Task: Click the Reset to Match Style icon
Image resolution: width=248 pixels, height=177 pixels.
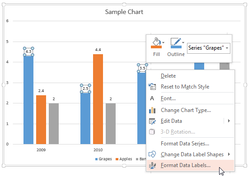Action: coord(152,87)
